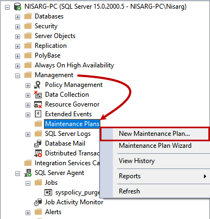Select the Server Objects label
The height and width of the screenshot is (219, 210).
(x=55, y=36)
